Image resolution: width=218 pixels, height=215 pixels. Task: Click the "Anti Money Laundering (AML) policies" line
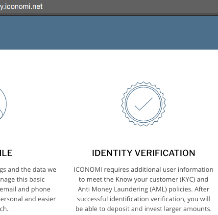pos(144,189)
